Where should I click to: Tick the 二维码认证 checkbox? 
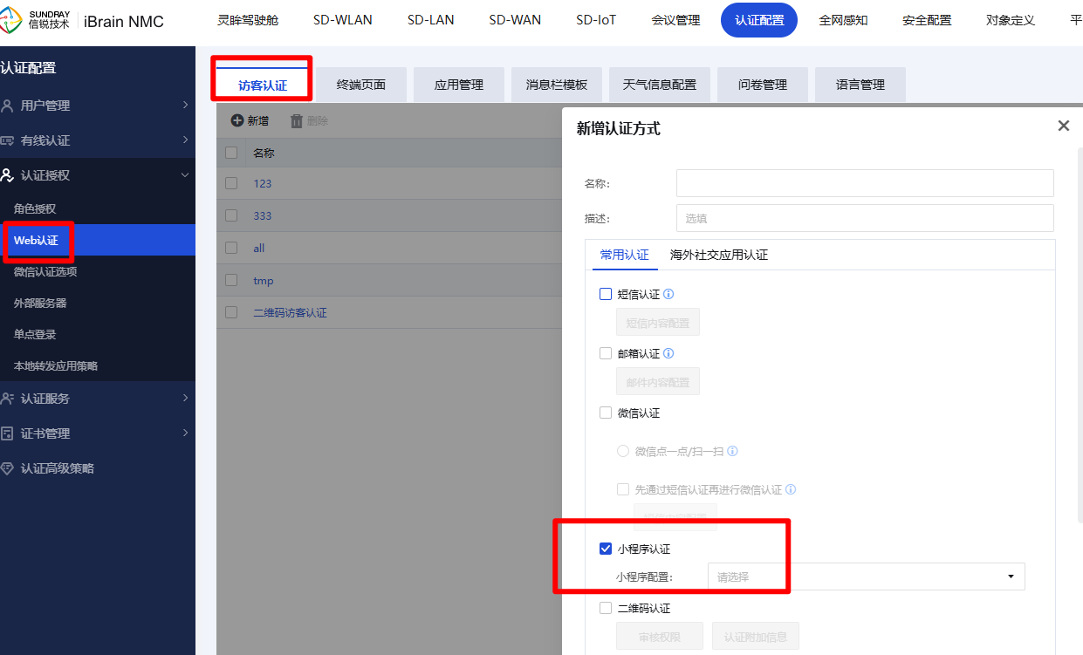click(x=606, y=608)
